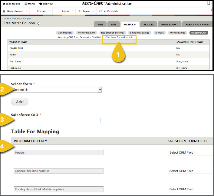This screenshot has height=196, width=214.
Task: Open Select CRM Field dropdown for Header
Action: [190, 152]
